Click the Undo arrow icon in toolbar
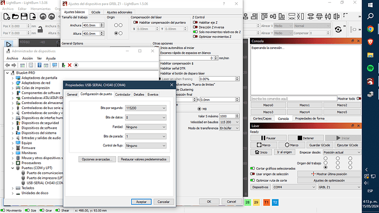The width and height of the screenshot is (379, 213). pos(43,17)
